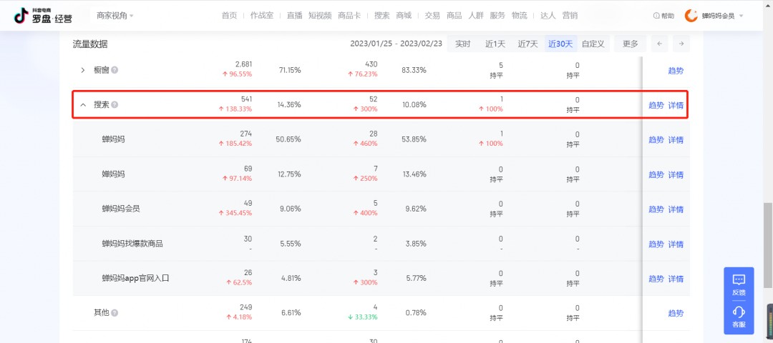Click the 14.36% value in 搜索 row

[x=289, y=105]
